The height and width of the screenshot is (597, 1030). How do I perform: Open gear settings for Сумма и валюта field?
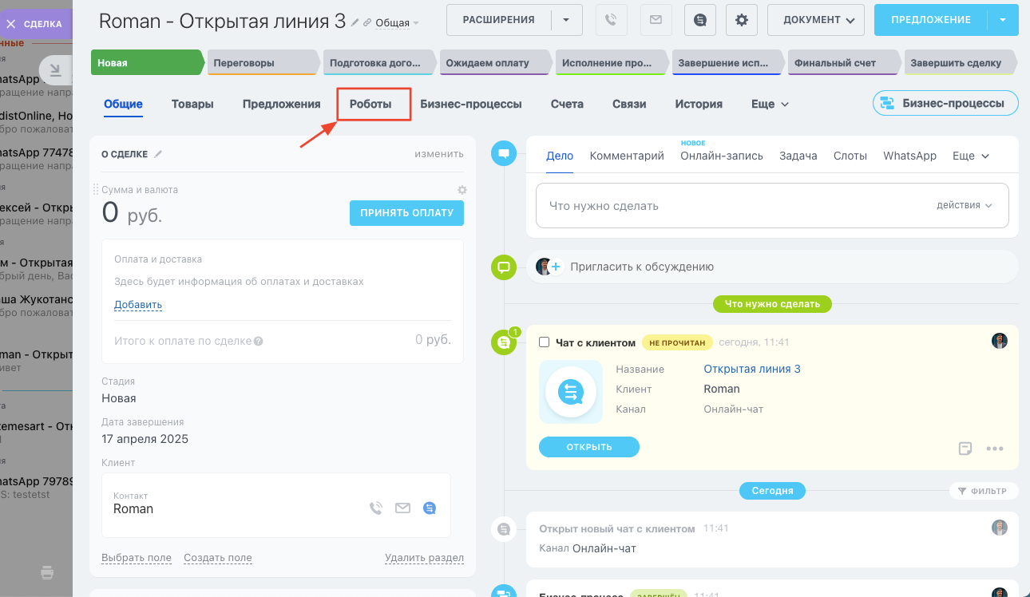point(462,190)
